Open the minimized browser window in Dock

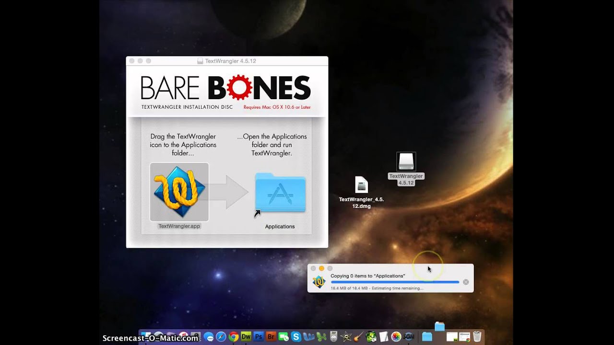click(464, 337)
